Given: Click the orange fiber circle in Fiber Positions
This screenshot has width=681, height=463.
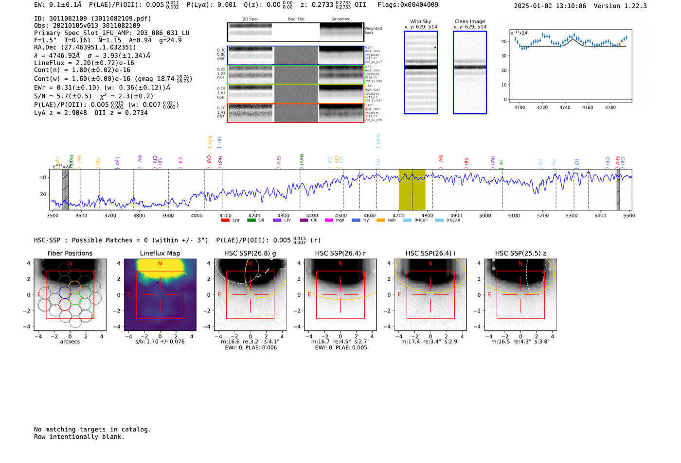Looking at the screenshot, I should click(74, 287).
